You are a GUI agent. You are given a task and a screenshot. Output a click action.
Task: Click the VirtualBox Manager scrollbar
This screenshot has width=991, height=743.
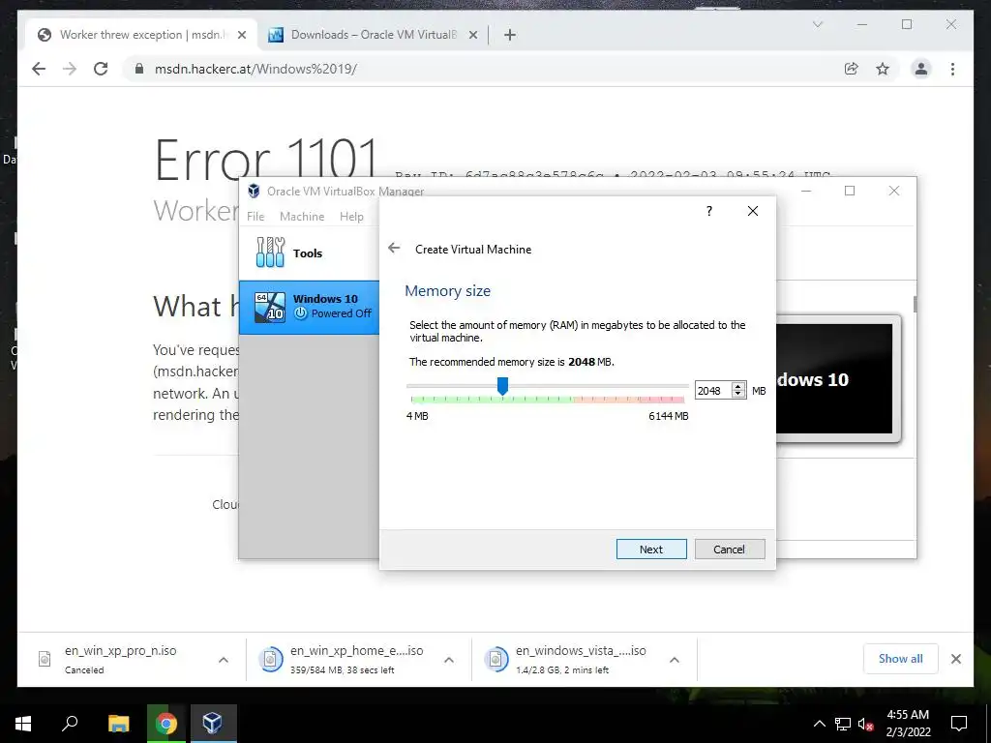coord(915,304)
